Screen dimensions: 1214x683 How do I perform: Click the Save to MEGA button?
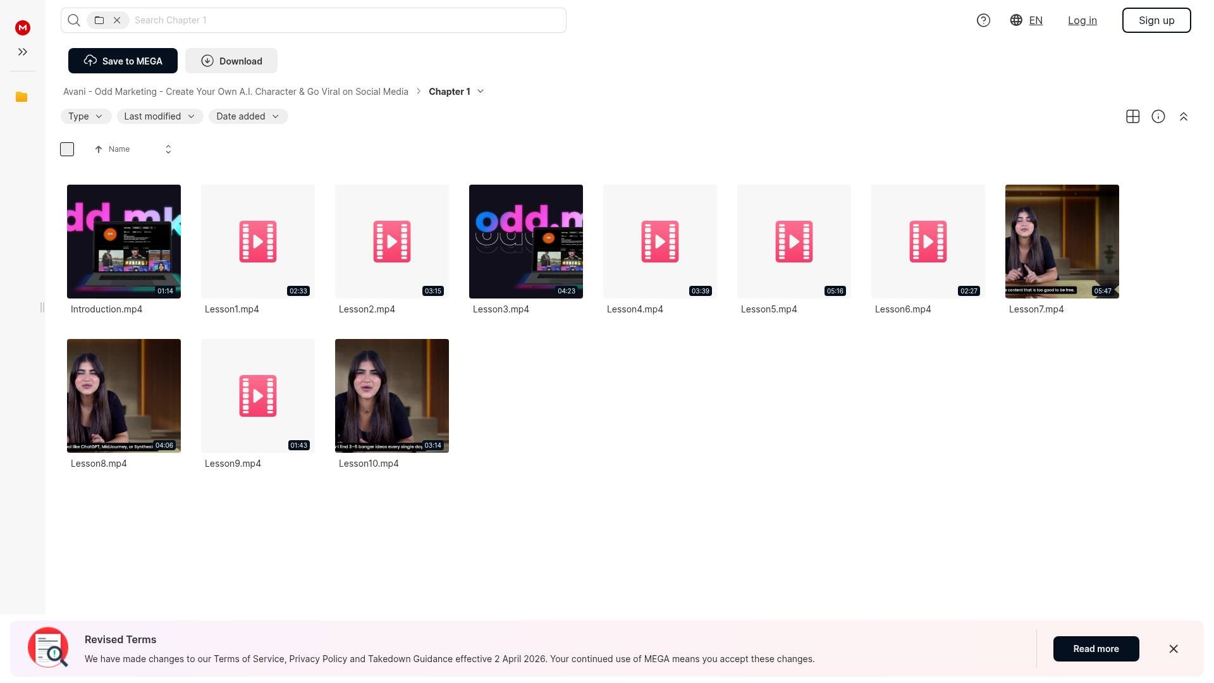click(x=123, y=61)
